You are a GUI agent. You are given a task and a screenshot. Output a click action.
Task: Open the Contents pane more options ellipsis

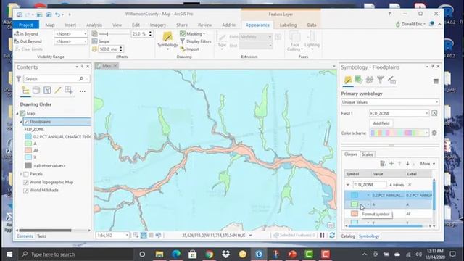[x=83, y=91]
